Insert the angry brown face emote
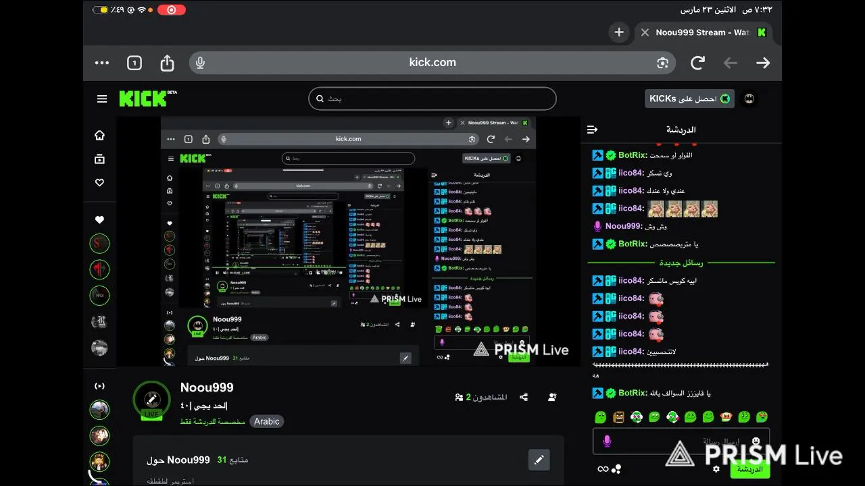Screen dimensions: 865x486 (x=619, y=417)
